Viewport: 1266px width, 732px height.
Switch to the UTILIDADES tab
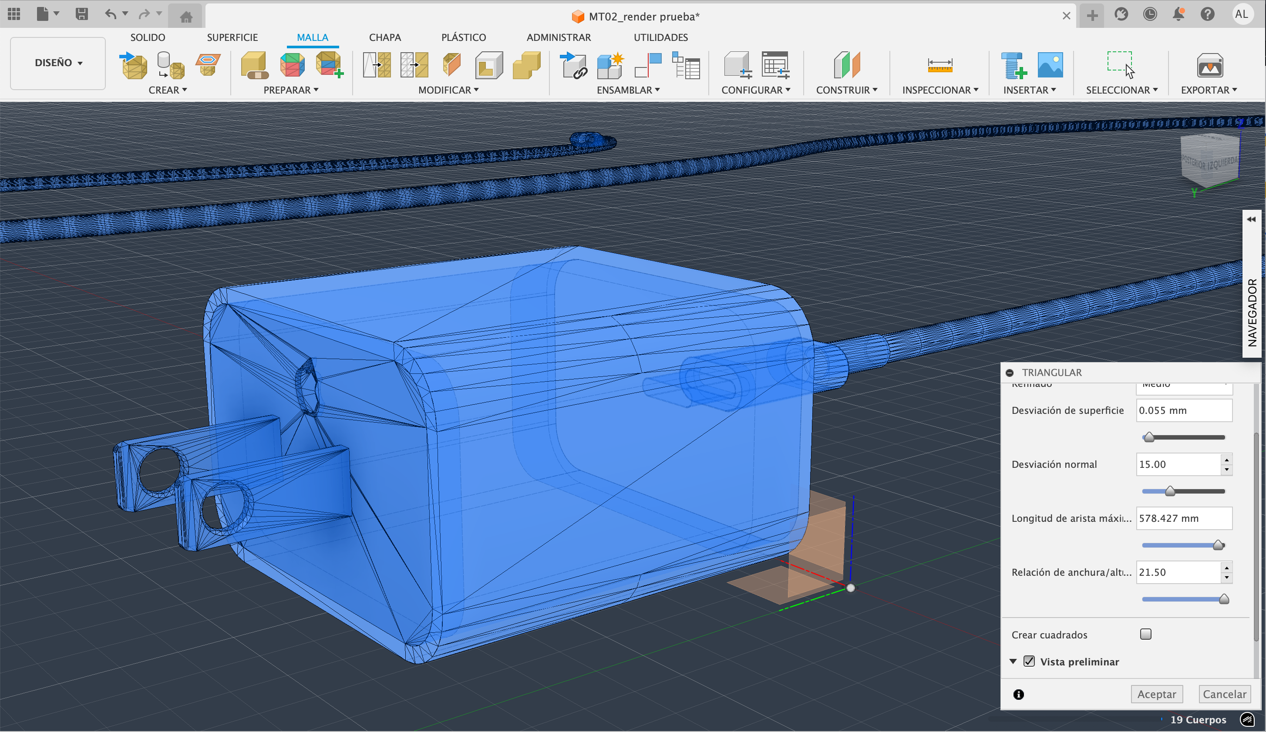(660, 37)
